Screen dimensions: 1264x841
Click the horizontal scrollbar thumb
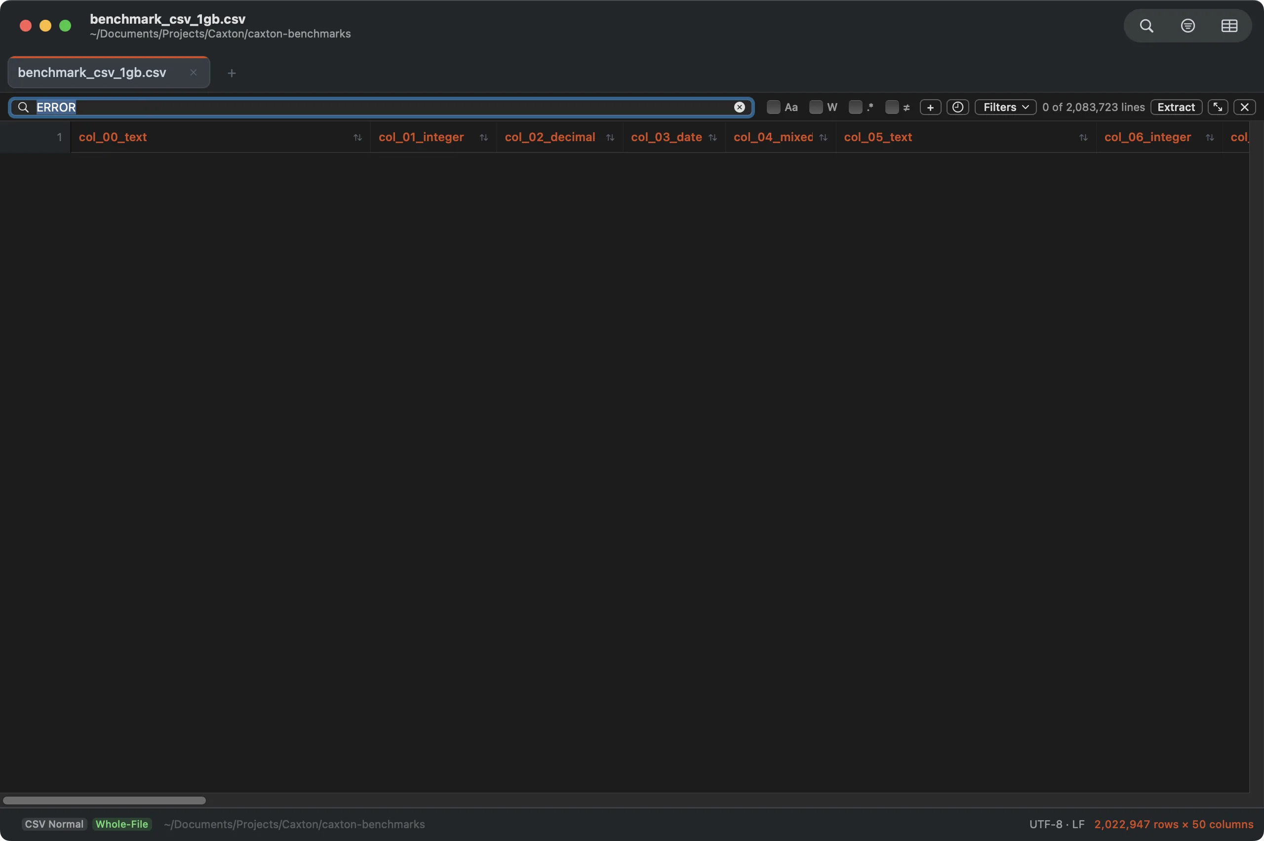click(104, 800)
